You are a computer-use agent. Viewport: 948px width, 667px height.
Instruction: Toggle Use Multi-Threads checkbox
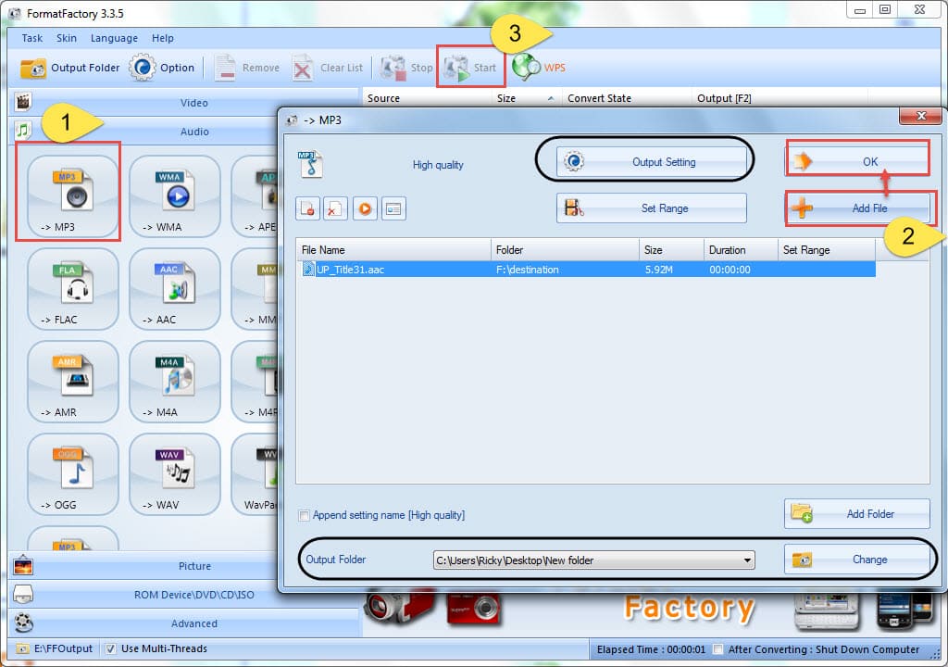(x=111, y=648)
